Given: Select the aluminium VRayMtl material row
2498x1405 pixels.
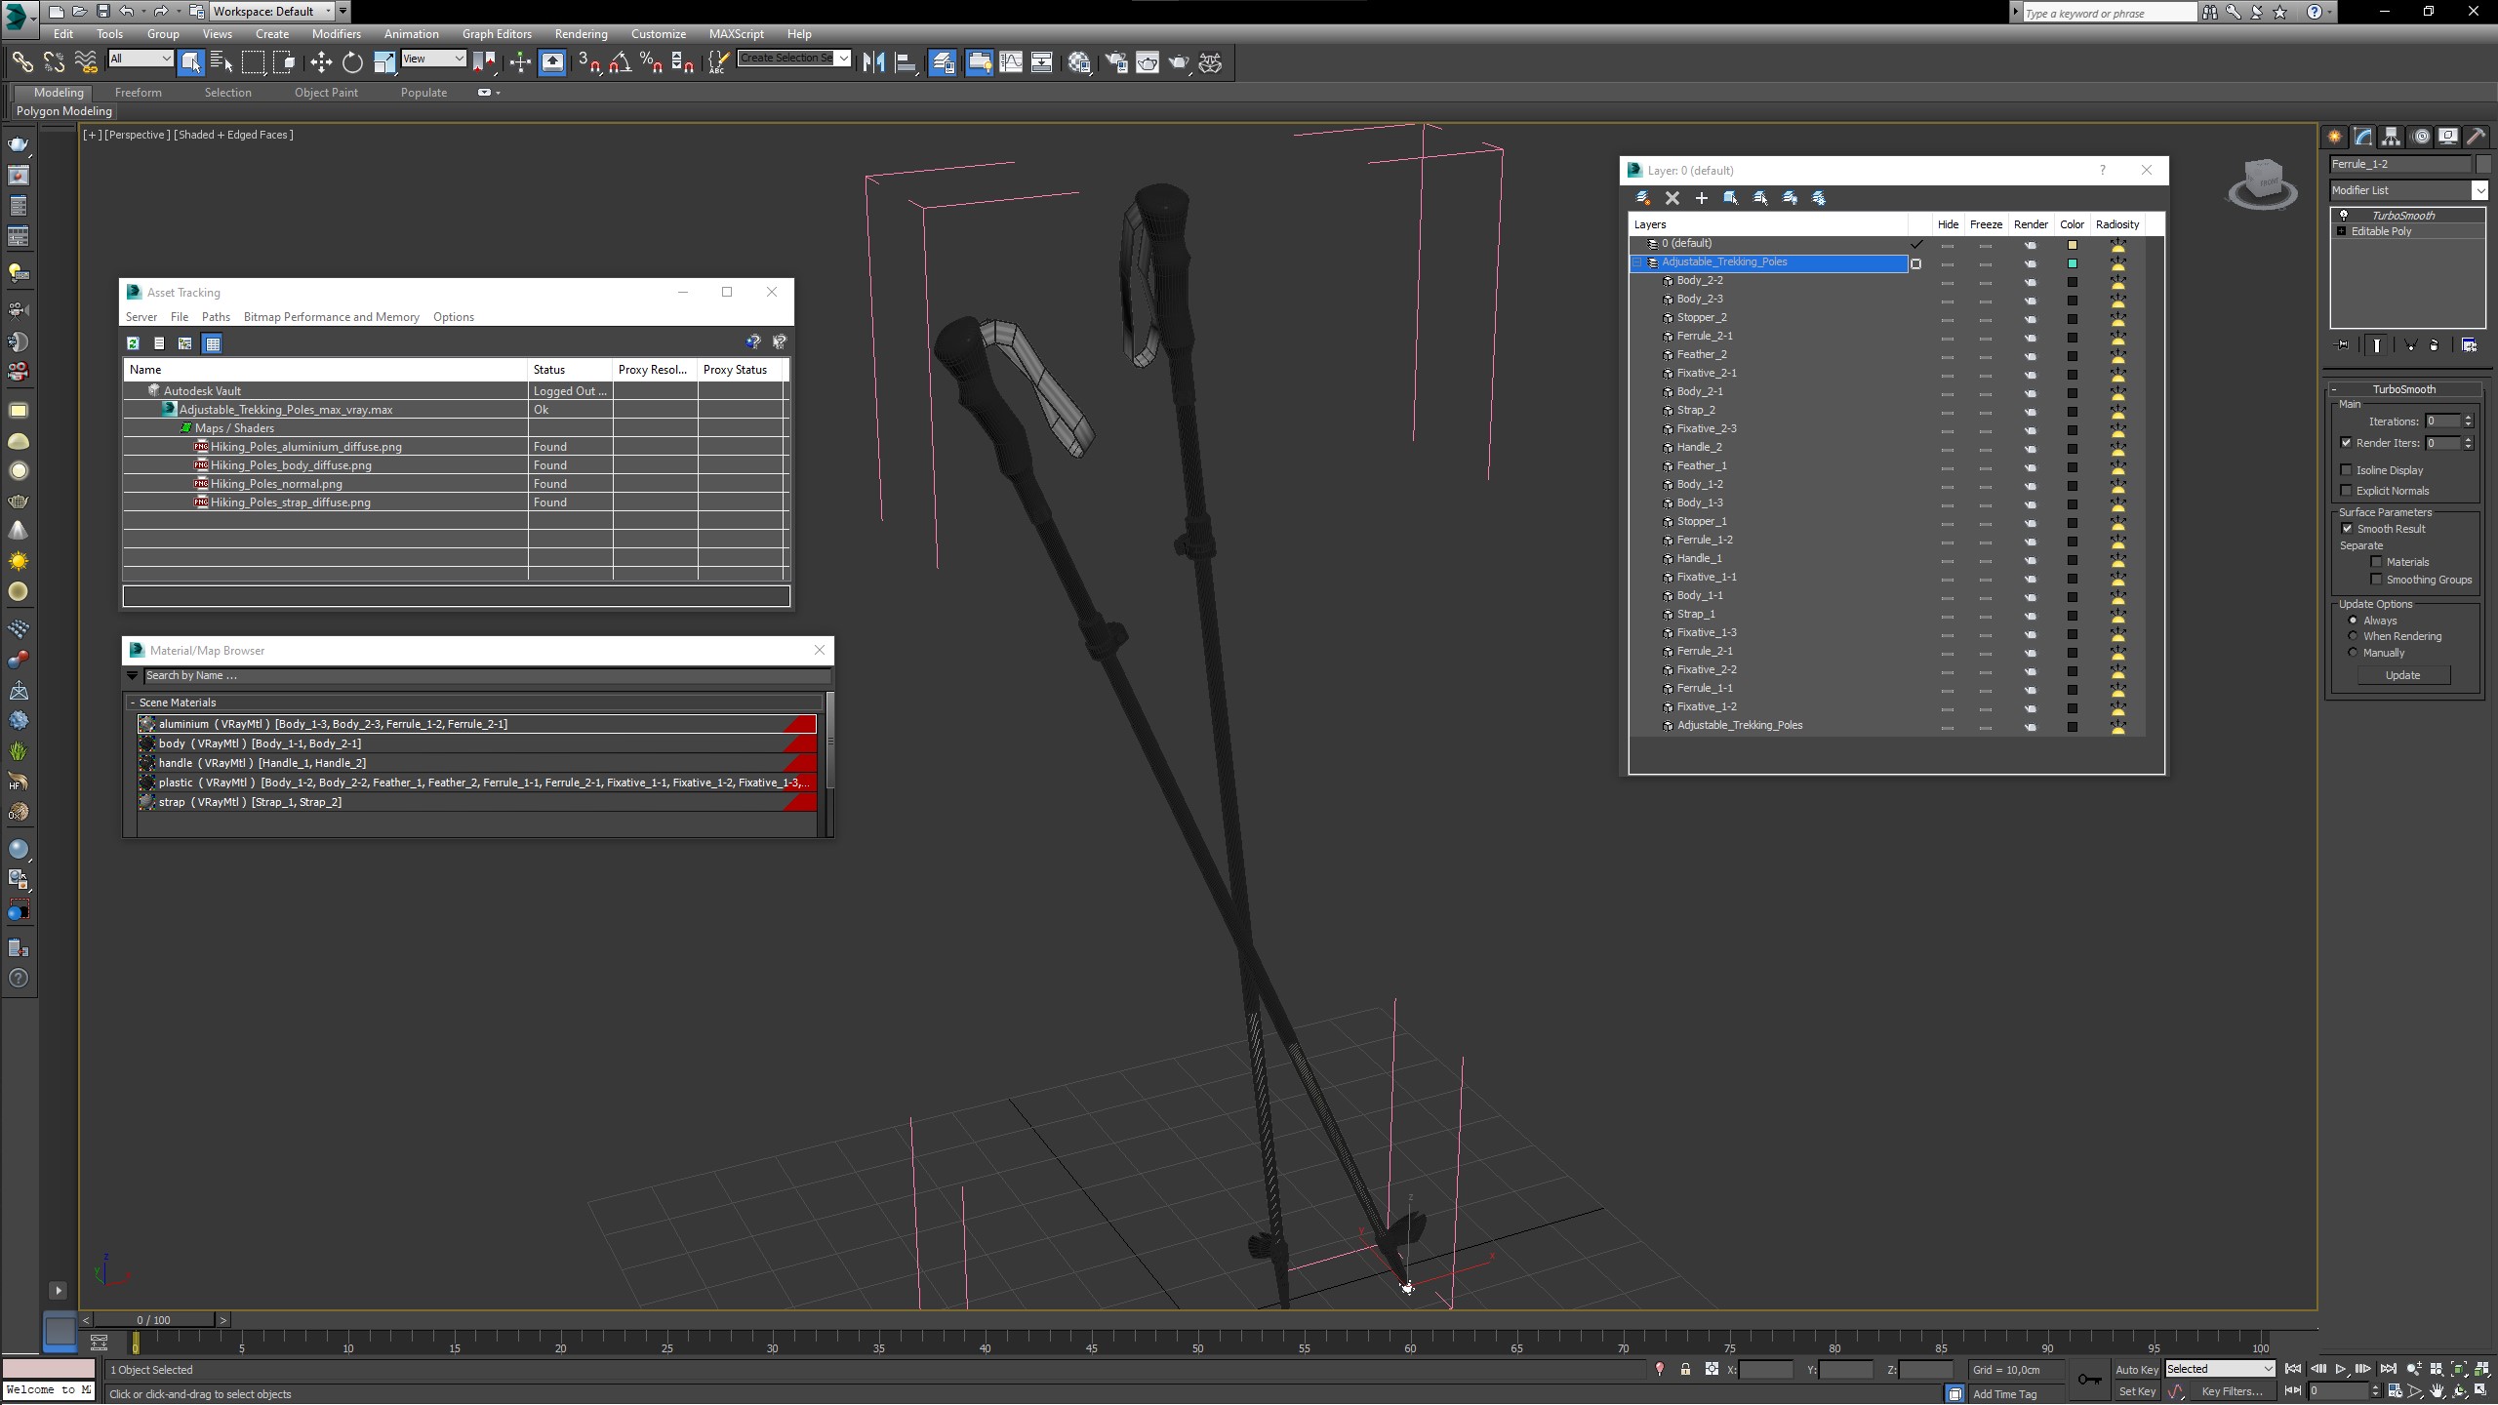Looking at the screenshot, I should click(x=477, y=724).
